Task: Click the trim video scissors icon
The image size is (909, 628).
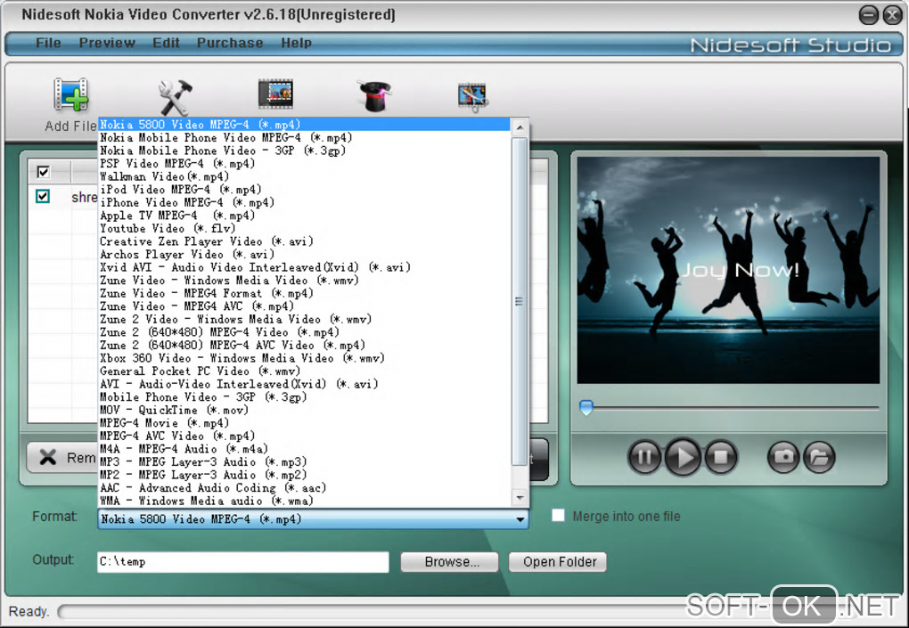Action: tap(472, 97)
